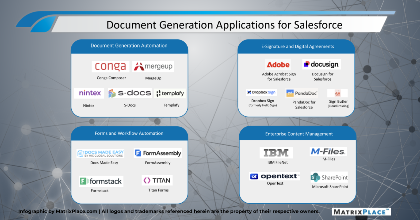
Task: Click the S-Docs logo
Action: point(130,93)
